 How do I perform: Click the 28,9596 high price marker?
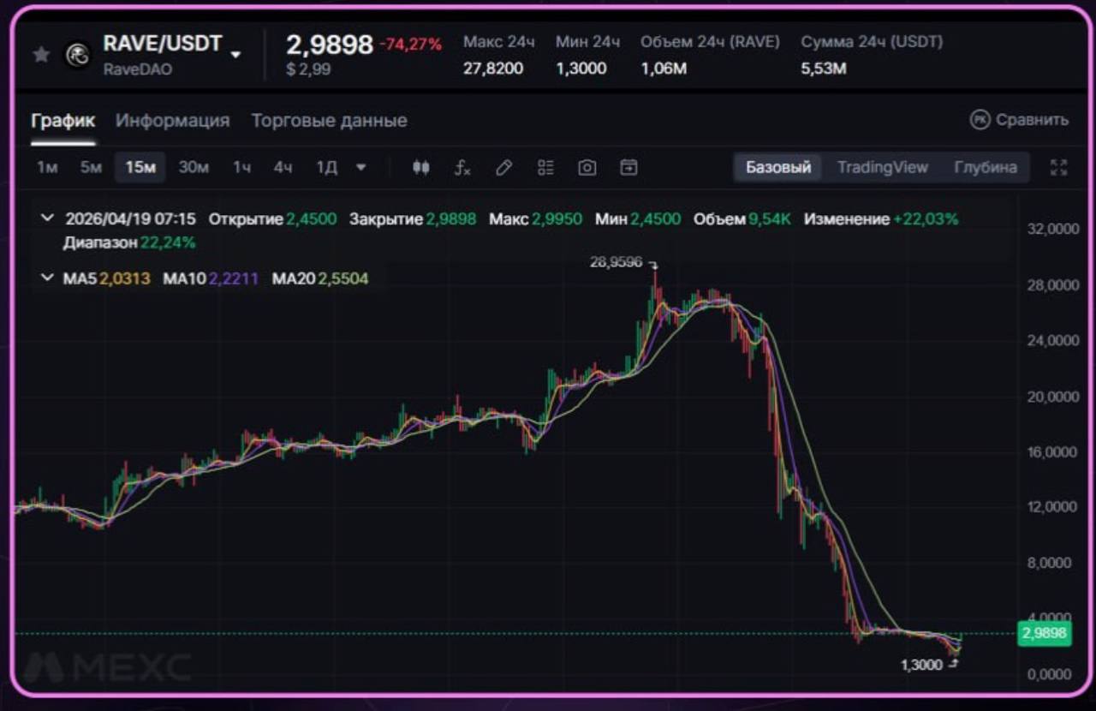pos(616,262)
